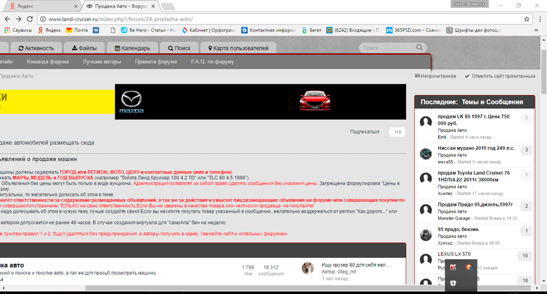Screen dimensions: 547x294
Task: Open Oleg_mt dog avatar in last post column
Action: point(307,268)
